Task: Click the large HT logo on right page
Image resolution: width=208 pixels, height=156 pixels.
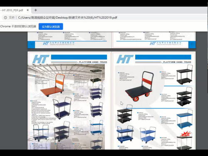Action: (125, 59)
